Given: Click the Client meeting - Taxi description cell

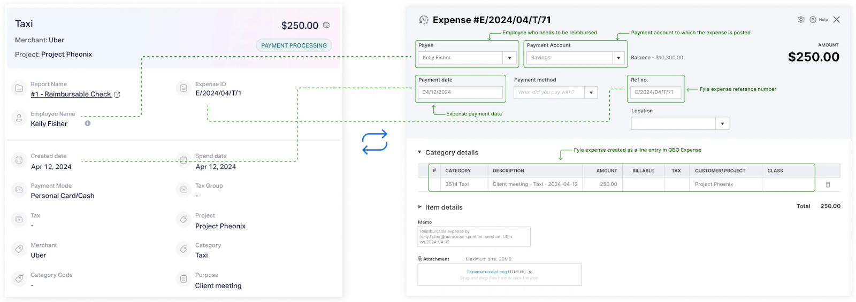Looking at the screenshot, I should pyautogui.click(x=535, y=184).
